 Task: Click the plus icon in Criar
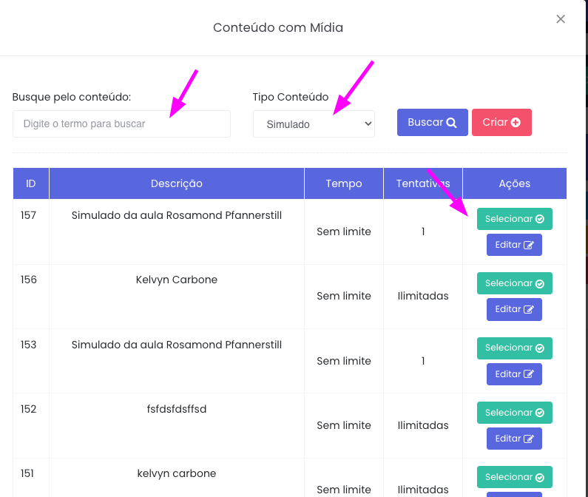[516, 123]
